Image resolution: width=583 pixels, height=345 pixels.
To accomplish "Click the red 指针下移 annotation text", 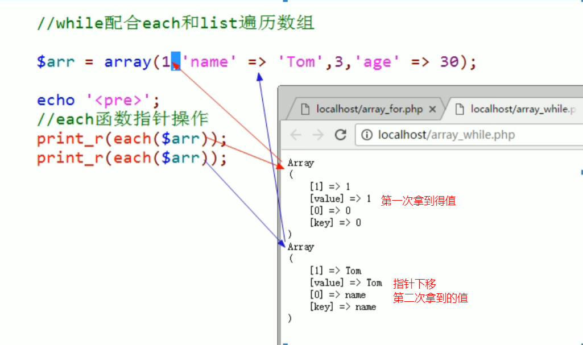I will tap(415, 284).
